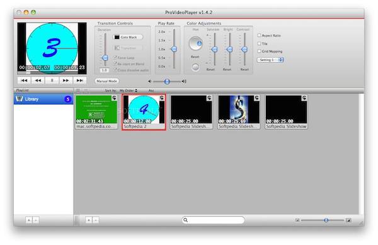Add a new playlist with plus button
This screenshot has height=245, width=378.
(x=29, y=220)
